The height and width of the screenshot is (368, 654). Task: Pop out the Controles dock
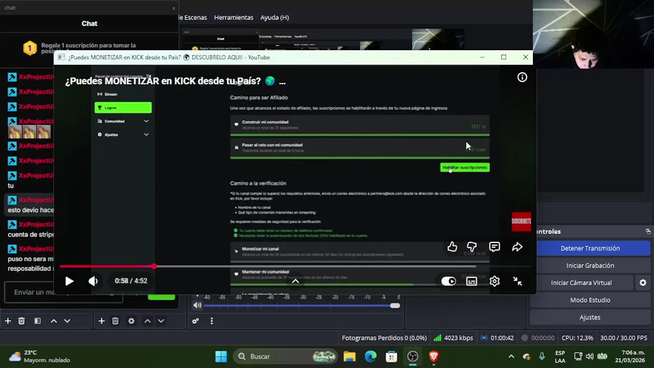(x=648, y=232)
